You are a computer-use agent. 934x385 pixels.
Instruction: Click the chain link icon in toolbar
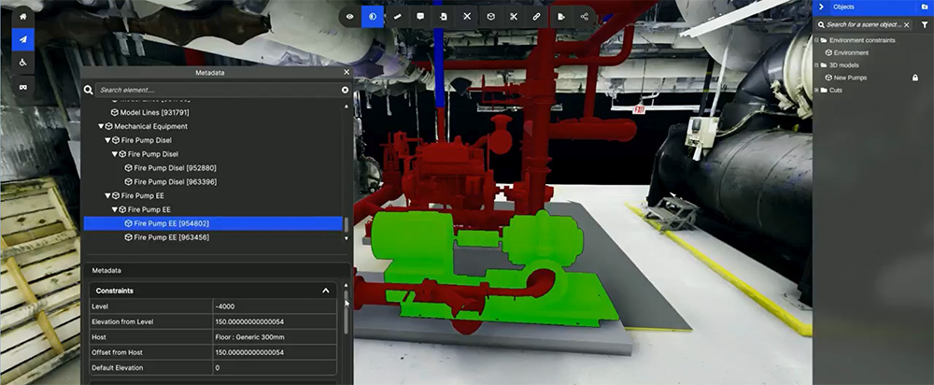tap(537, 17)
